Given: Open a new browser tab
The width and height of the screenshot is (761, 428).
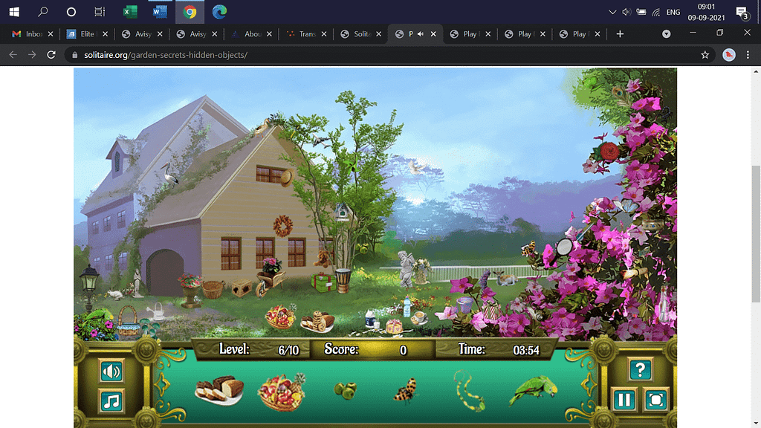Looking at the screenshot, I should point(620,34).
